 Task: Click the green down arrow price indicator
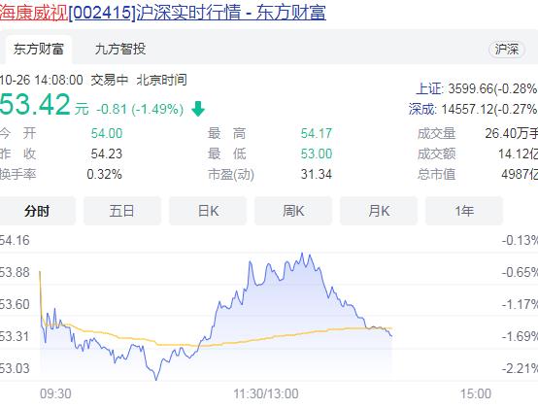198,109
